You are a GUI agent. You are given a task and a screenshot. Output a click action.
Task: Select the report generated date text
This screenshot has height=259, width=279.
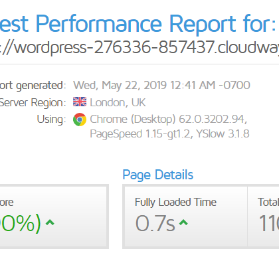click(161, 85)
